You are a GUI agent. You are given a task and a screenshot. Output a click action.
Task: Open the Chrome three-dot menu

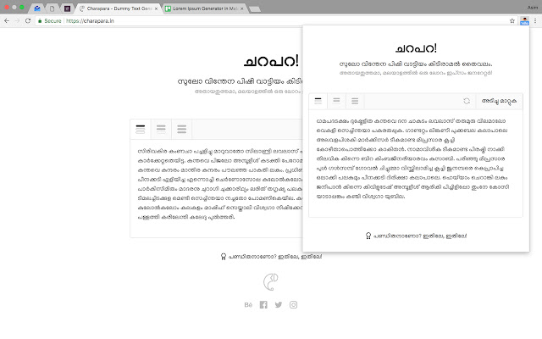pyautogui.click(x=535, y=20)
